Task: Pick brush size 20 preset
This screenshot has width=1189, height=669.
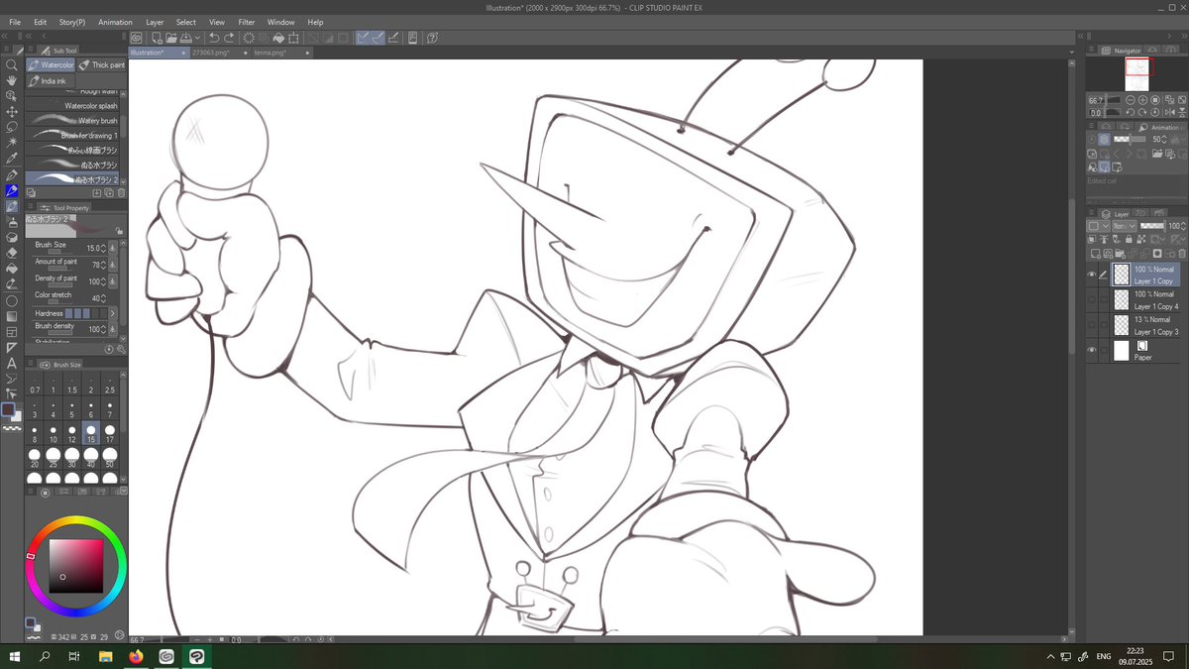Action: [x=35, y=459]
